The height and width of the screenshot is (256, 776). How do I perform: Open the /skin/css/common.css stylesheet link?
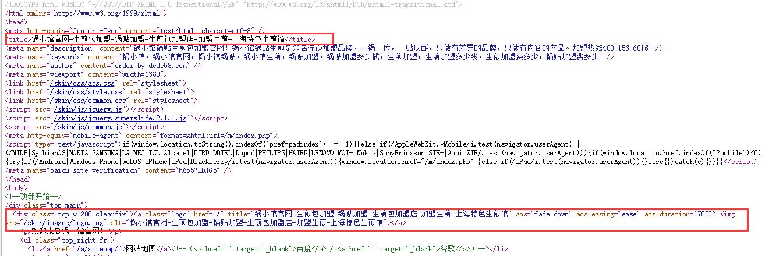(89, 101)
